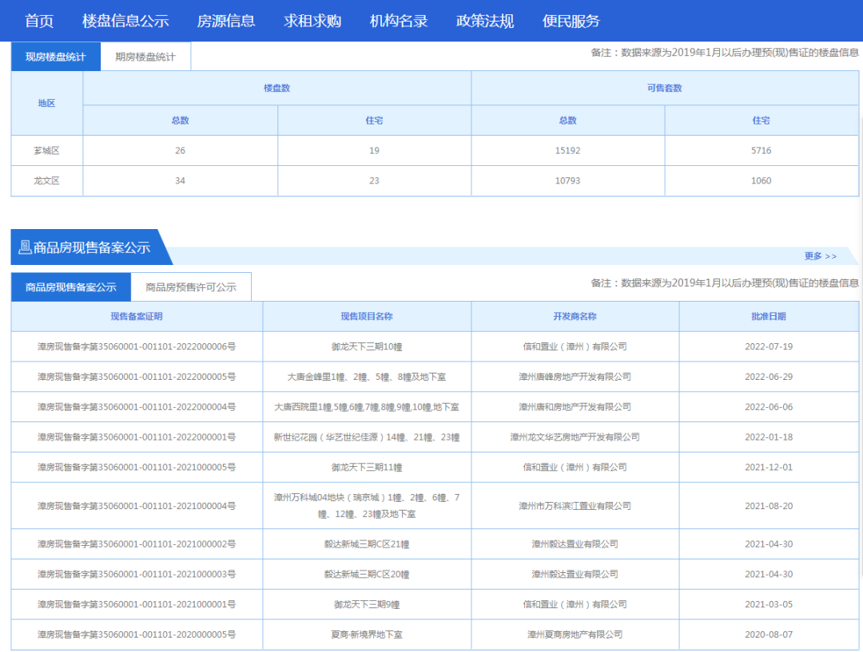
Task: Open certificate ending 2022000004号
Action: pos(137,407)
